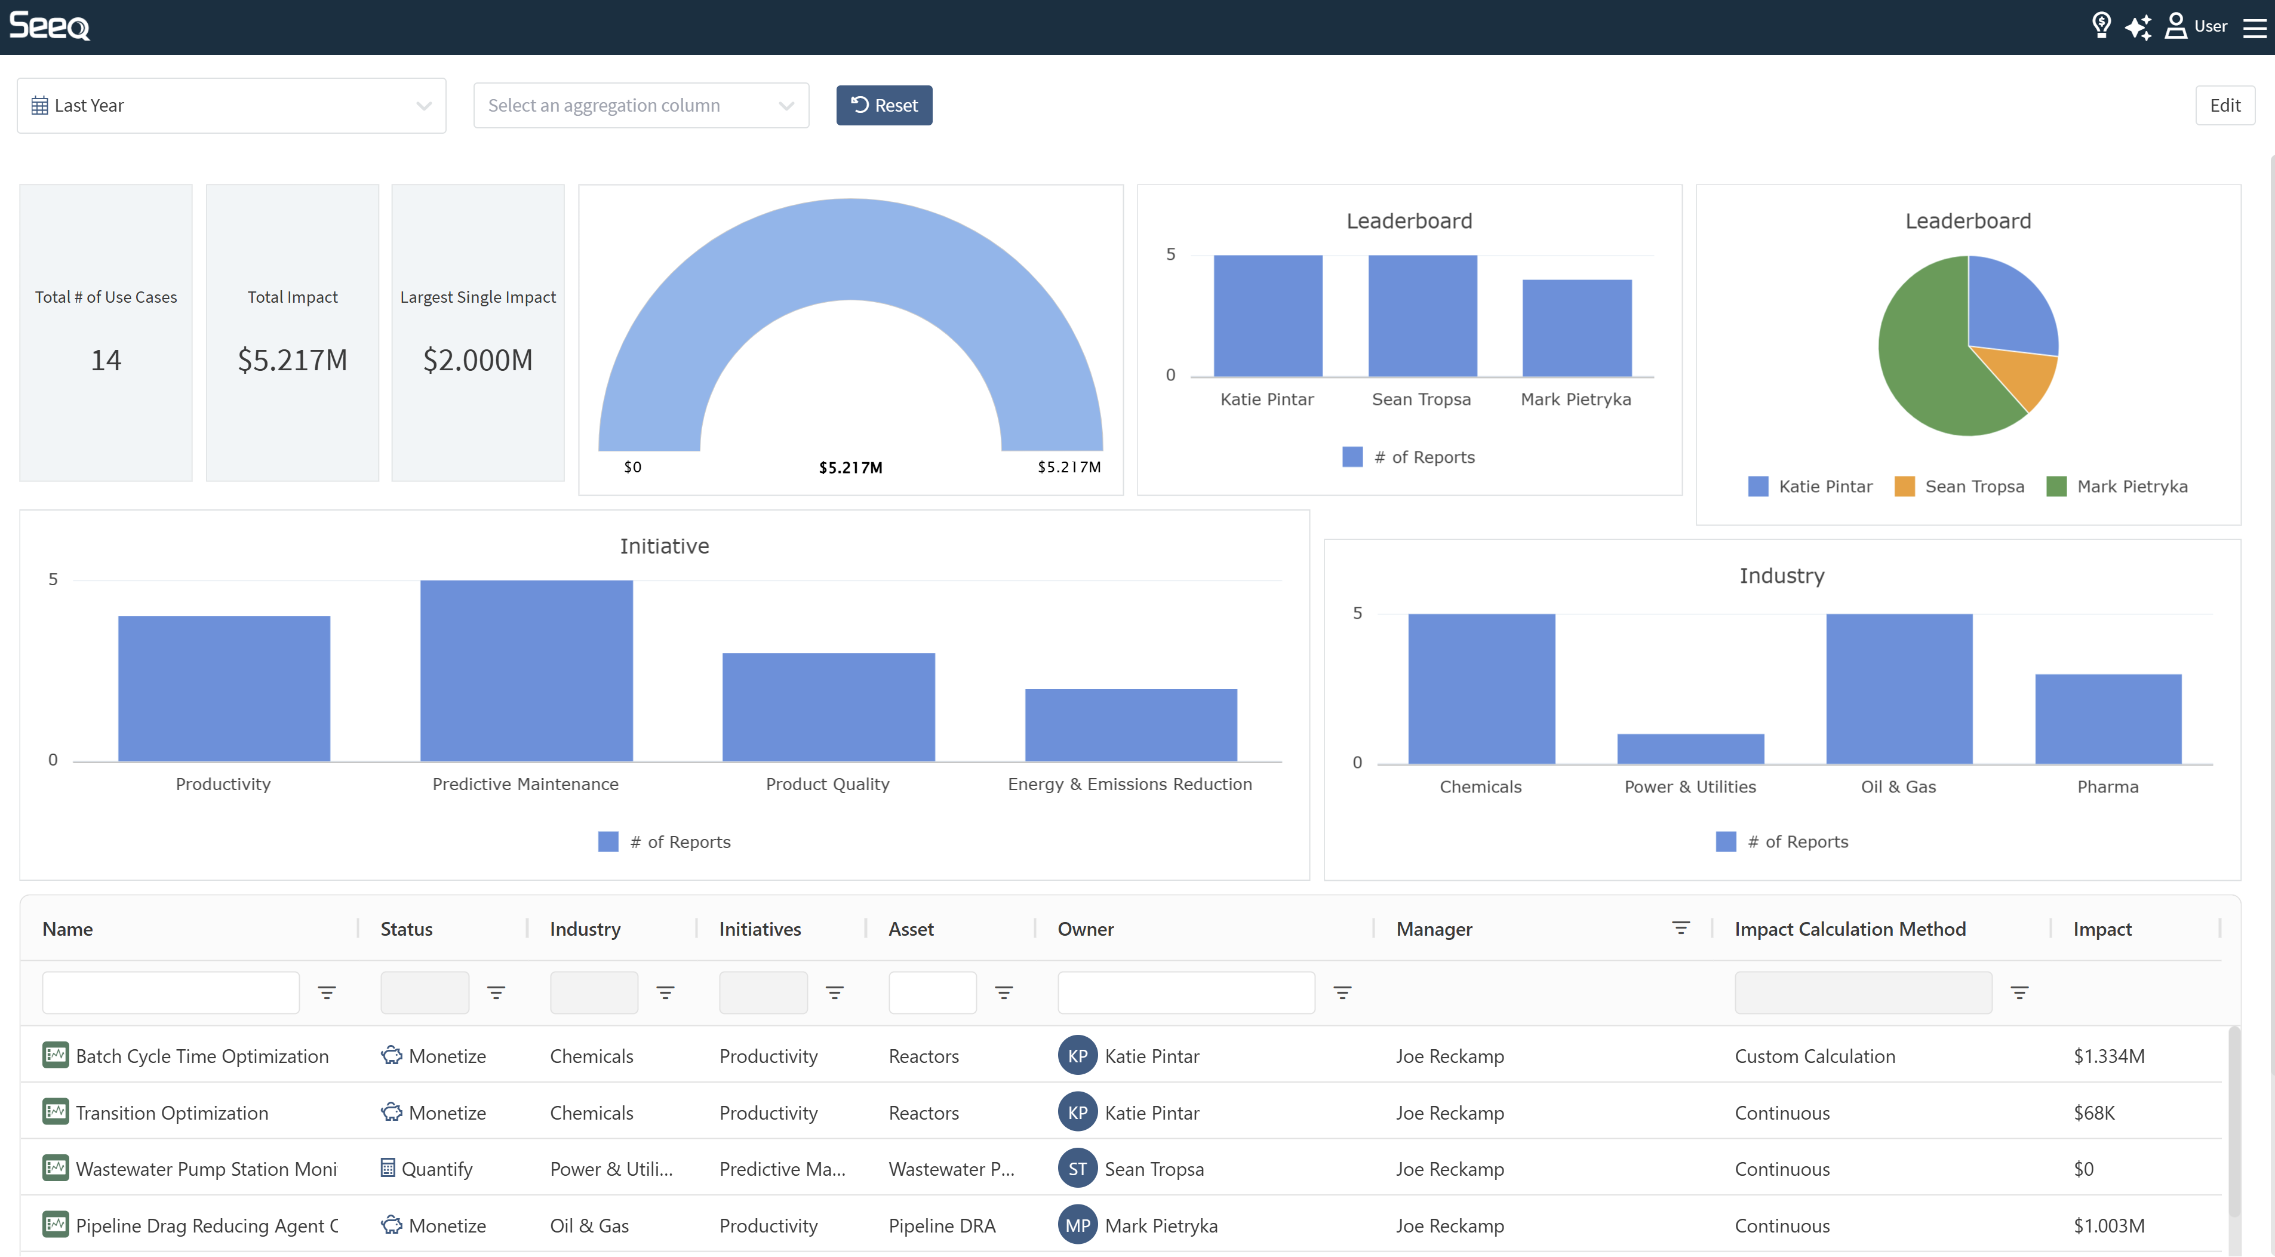Screen dimensions: 2275x1257
Task: Click the Owner column filter icon
Action: coord(1342,992)
